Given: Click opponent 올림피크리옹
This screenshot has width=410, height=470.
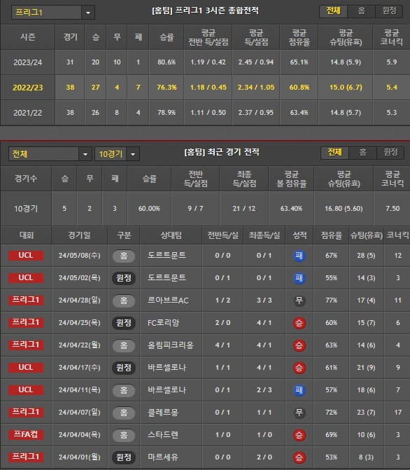Looking at the screenshot, I should pyautogui.click(x=171, y=345).
